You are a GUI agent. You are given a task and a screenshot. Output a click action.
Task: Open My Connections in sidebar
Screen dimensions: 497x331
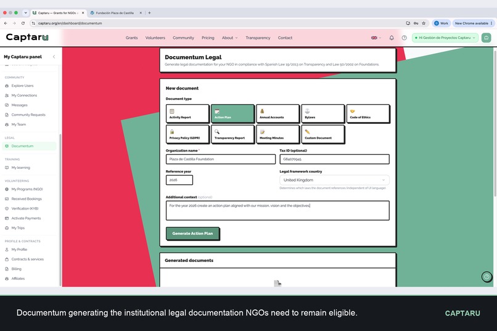point(24,96)
